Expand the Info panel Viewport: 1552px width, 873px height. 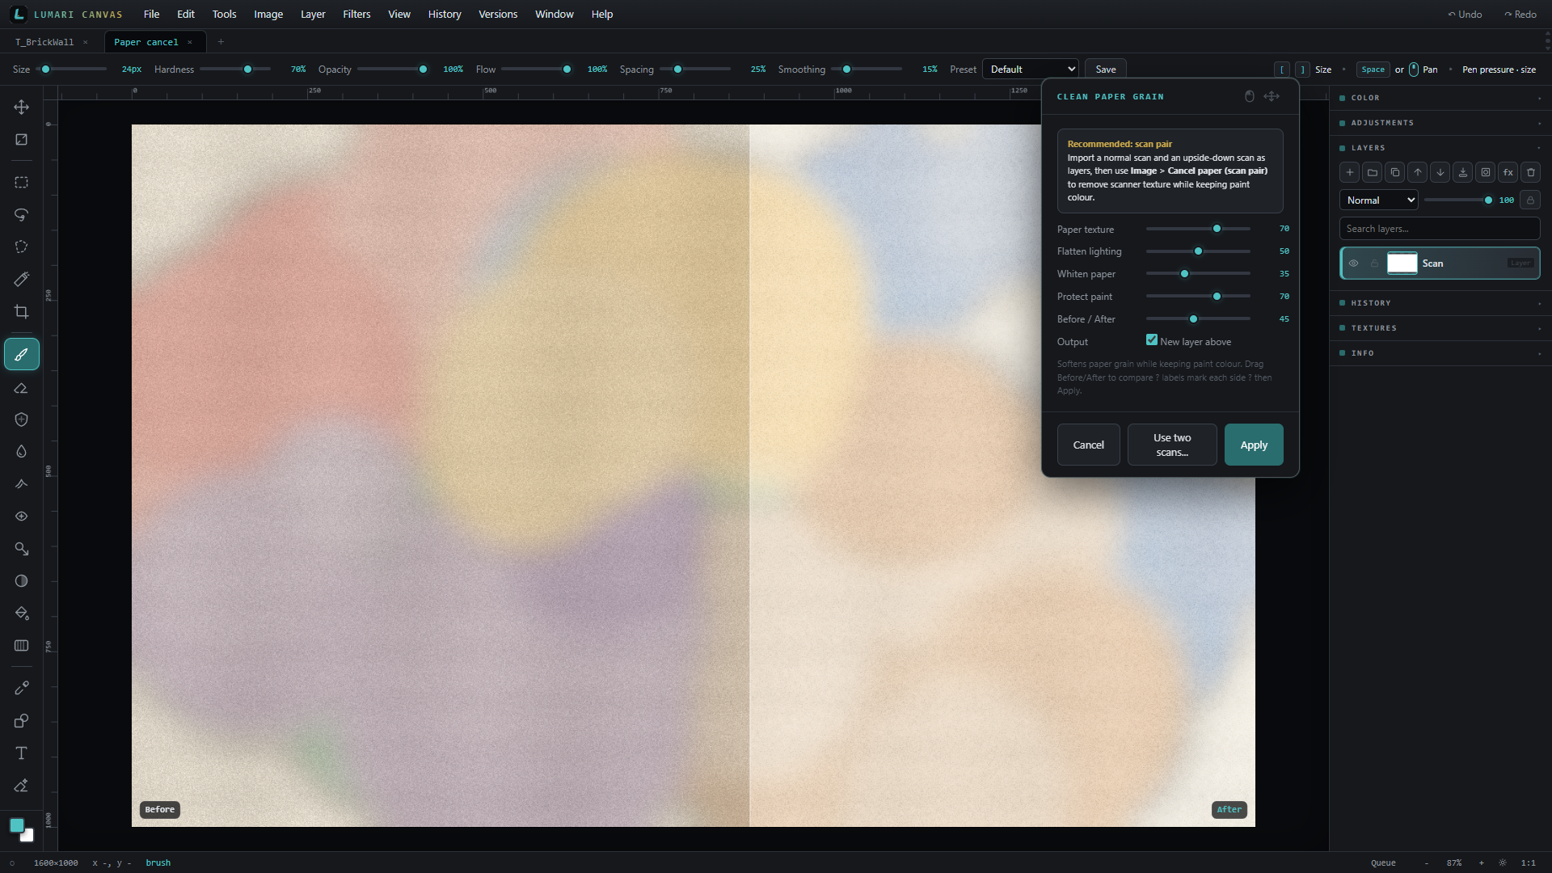pos(1440,353)
